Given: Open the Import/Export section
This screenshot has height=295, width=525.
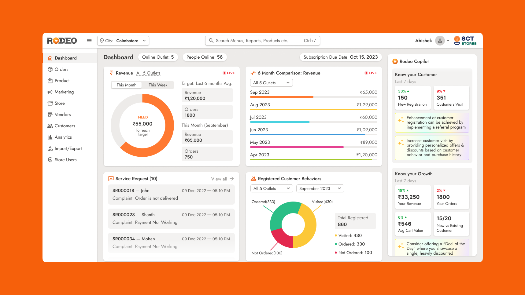Looking at the screenshot, I should pos(68,148).
